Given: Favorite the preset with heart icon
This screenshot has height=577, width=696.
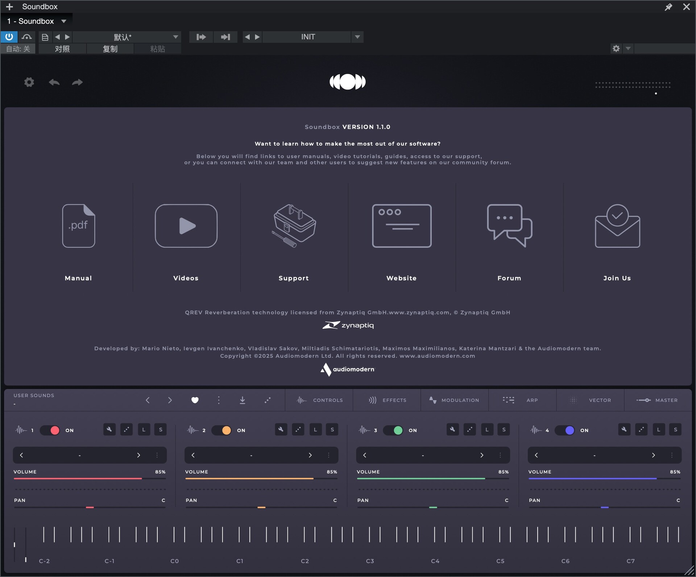Looking at the screenshot, I should (195, 400).
